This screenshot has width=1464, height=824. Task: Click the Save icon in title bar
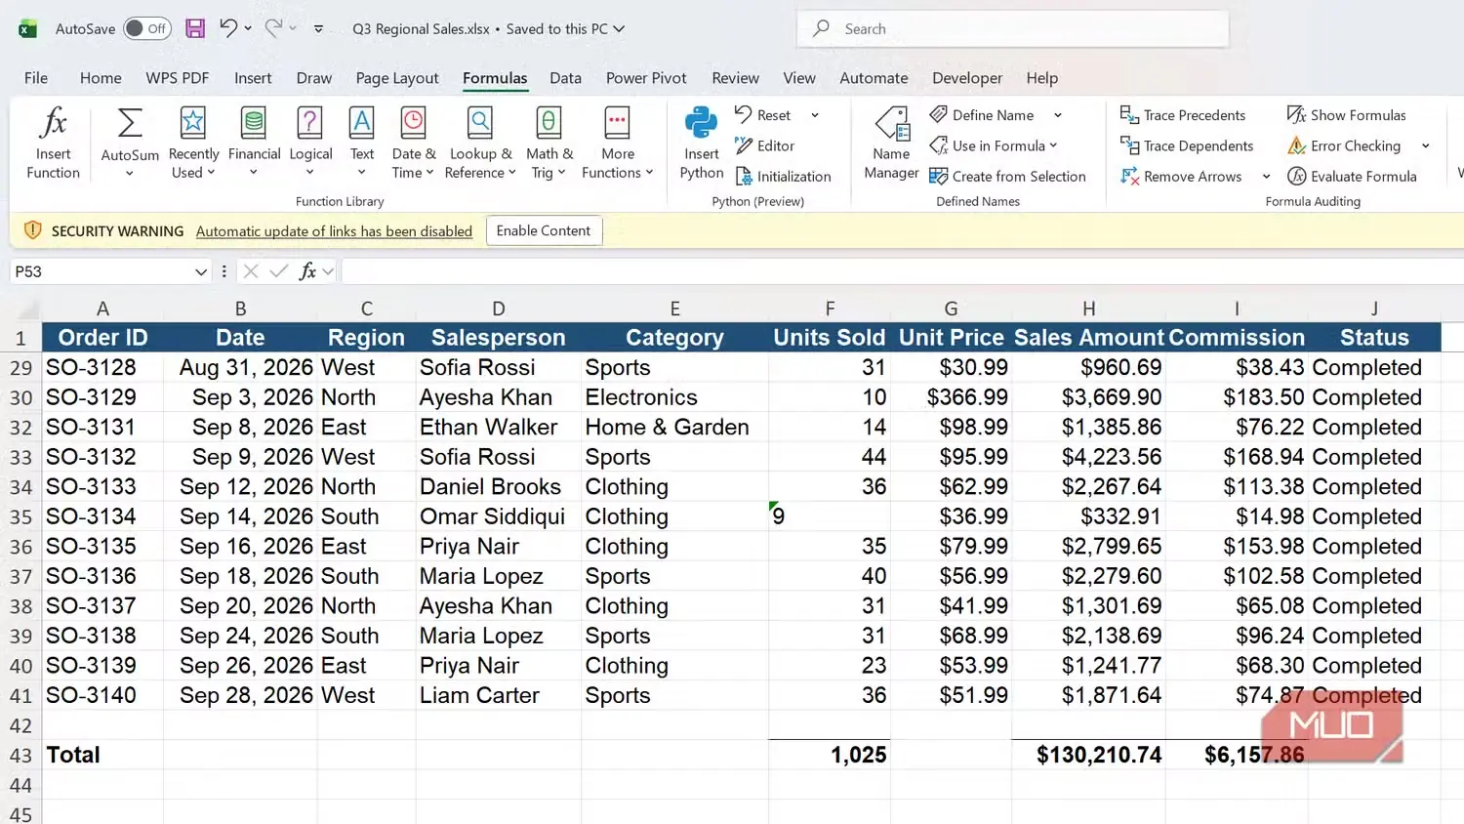click(x=195, y=28)
